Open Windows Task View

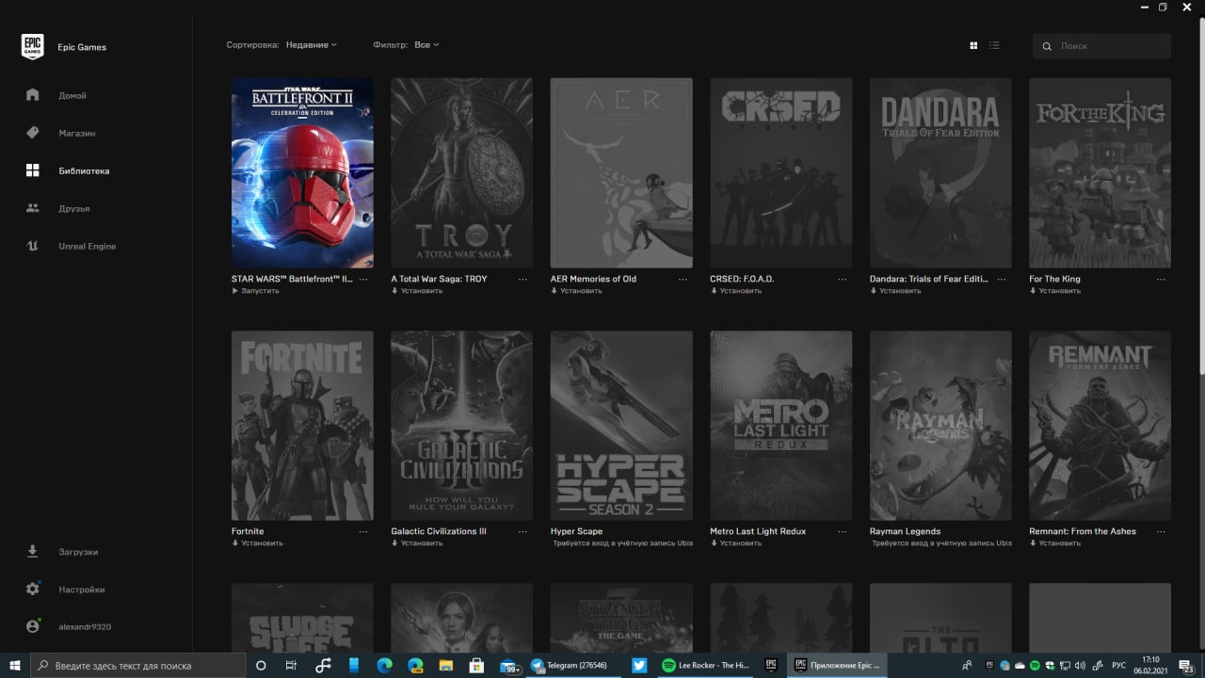click(291, 665)
